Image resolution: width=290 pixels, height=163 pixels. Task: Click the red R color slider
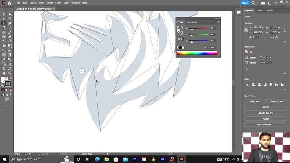pyautogui.click(x=199, y=29)
